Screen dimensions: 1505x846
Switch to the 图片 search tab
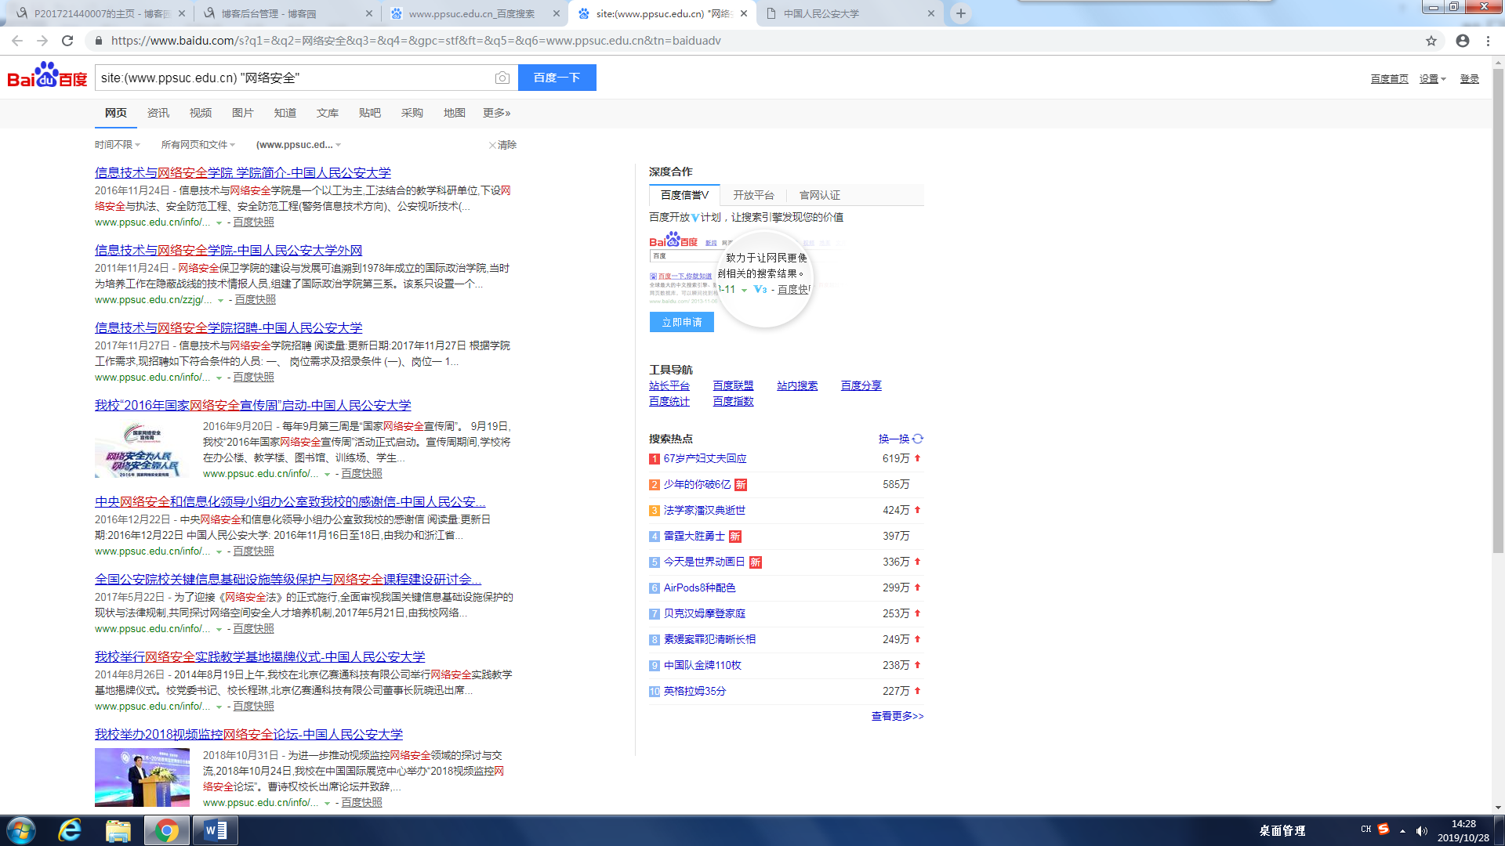[242, 113]
